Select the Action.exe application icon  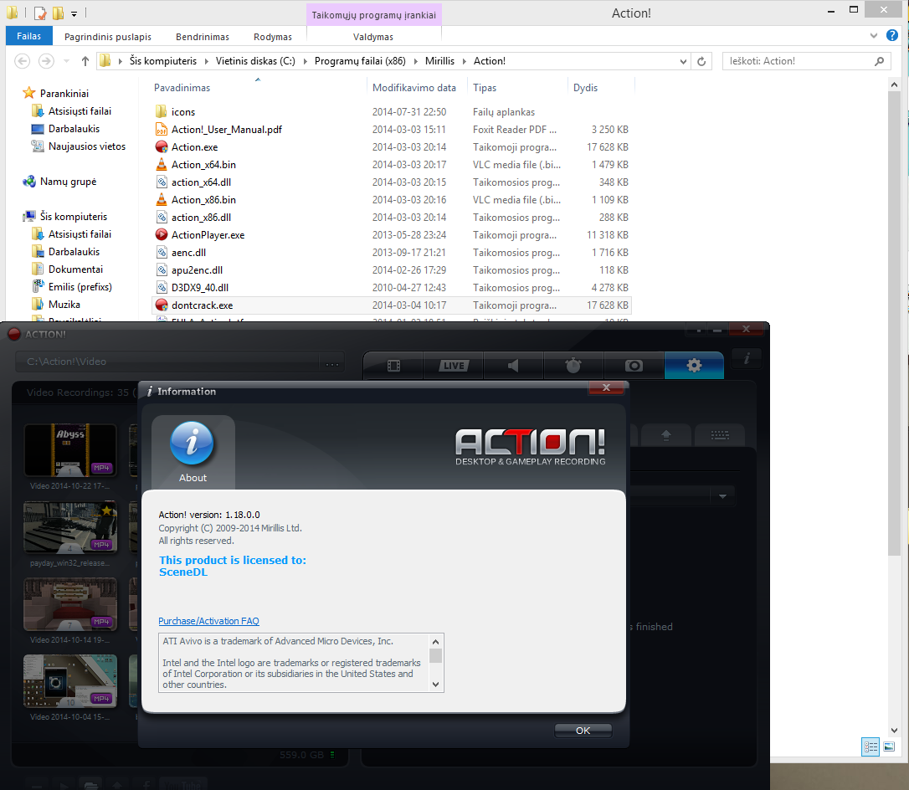162,147
